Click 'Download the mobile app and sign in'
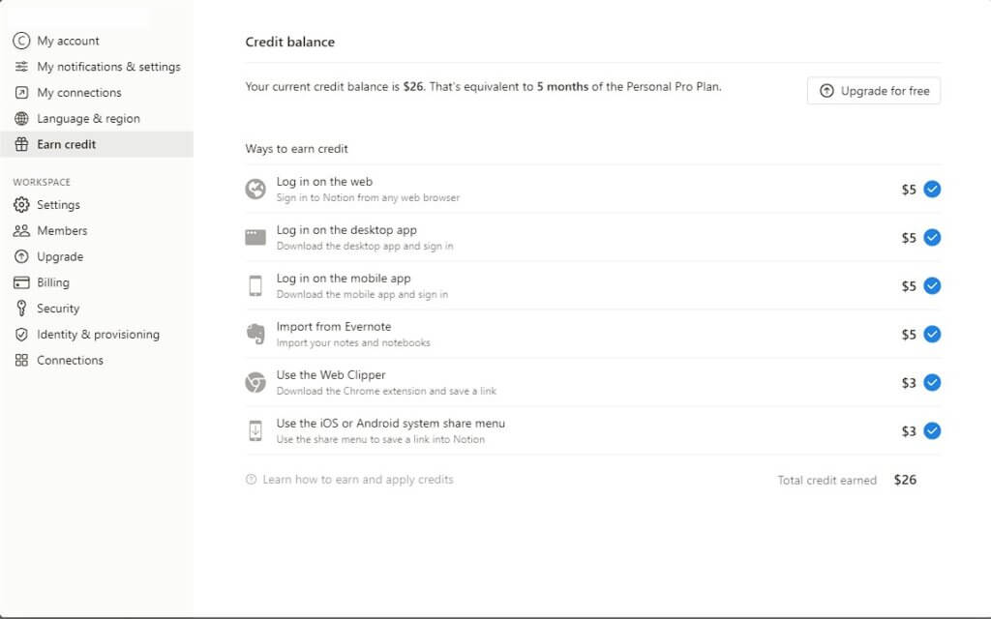This screenshot has height=619, width=991. [x=362, y=294]
